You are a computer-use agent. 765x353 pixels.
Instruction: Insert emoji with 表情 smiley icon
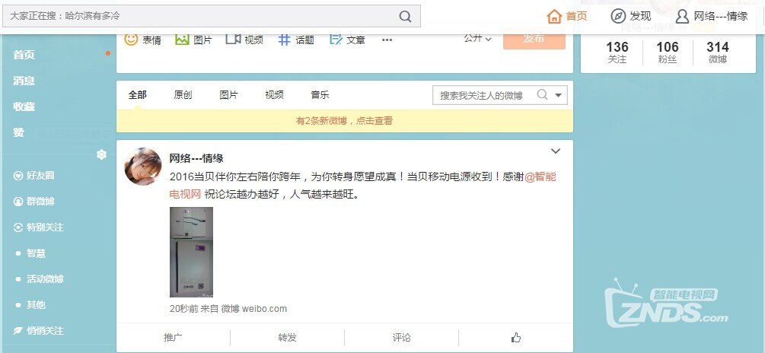pos(131,39)
